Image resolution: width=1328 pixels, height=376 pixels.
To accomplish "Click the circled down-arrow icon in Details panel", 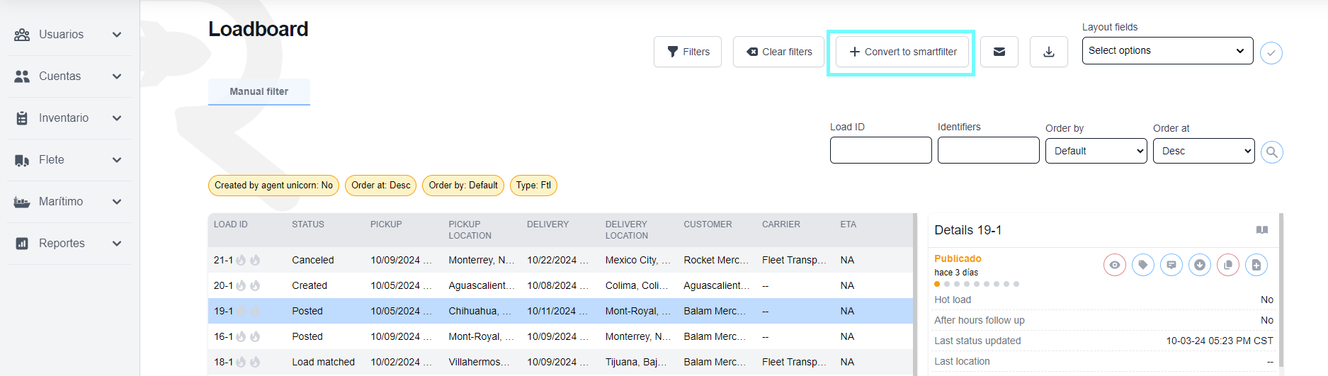I will pos(1200,265).
